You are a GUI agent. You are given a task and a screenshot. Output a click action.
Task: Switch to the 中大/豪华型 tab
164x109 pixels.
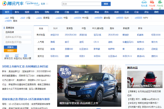click(98, 28)
